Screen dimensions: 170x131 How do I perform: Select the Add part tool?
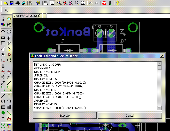coord(9,55)
